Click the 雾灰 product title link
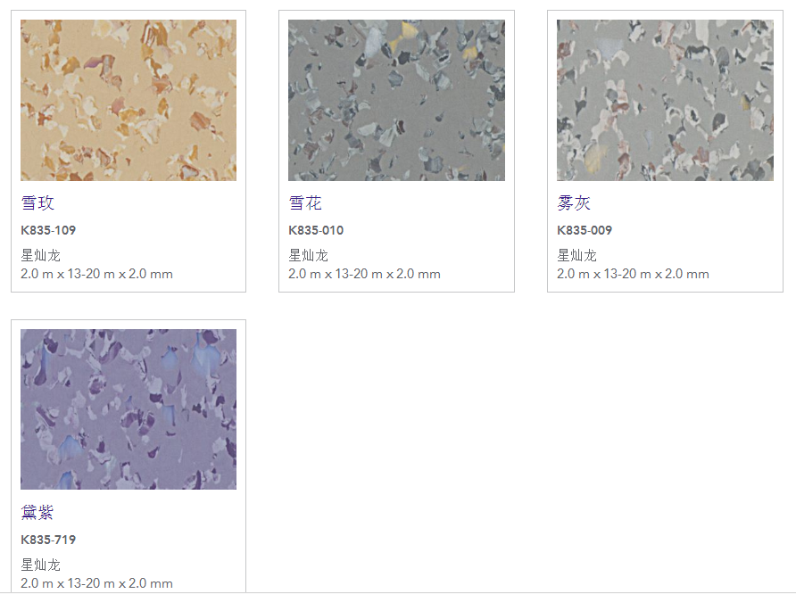 [x=574, y=202]
